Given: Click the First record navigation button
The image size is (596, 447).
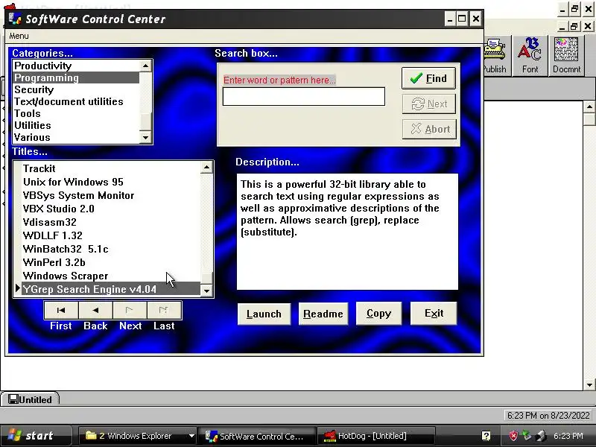Looking at the screenshot, I should point(61,310).
